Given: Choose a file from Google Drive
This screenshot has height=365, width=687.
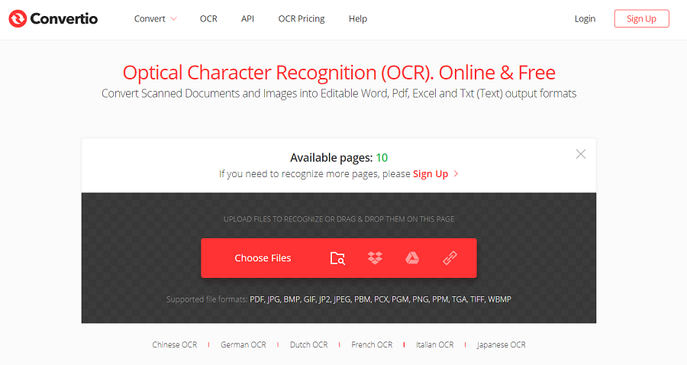Looking at the screenshot, I should click(412, 258).
